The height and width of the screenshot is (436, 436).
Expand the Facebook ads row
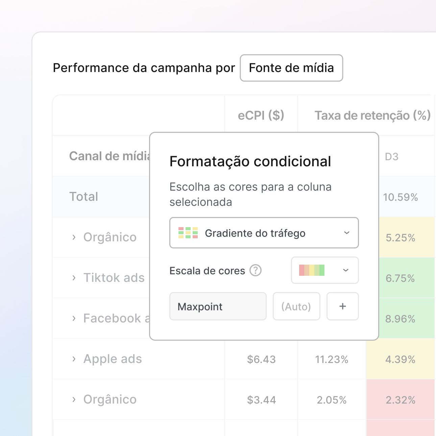[74, 318]
